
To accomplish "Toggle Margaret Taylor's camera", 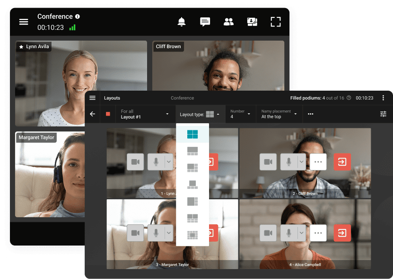I will pyautogui.click(x=135, y=233).
